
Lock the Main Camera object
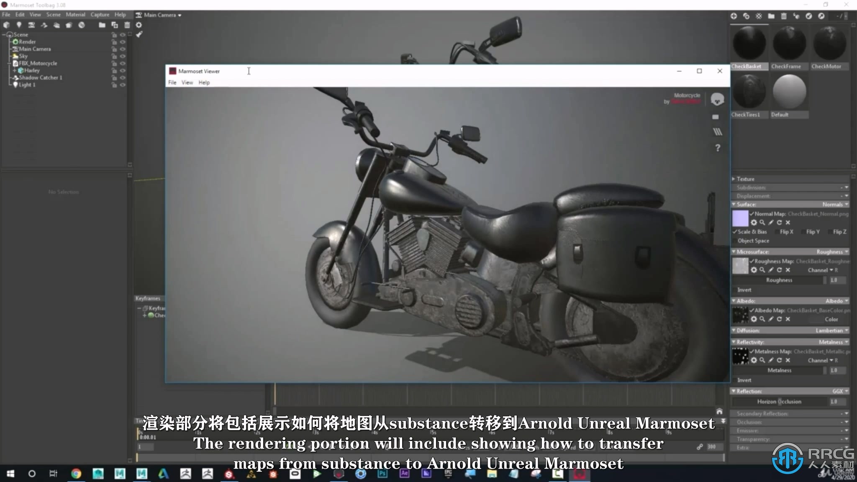click(114, 49)
